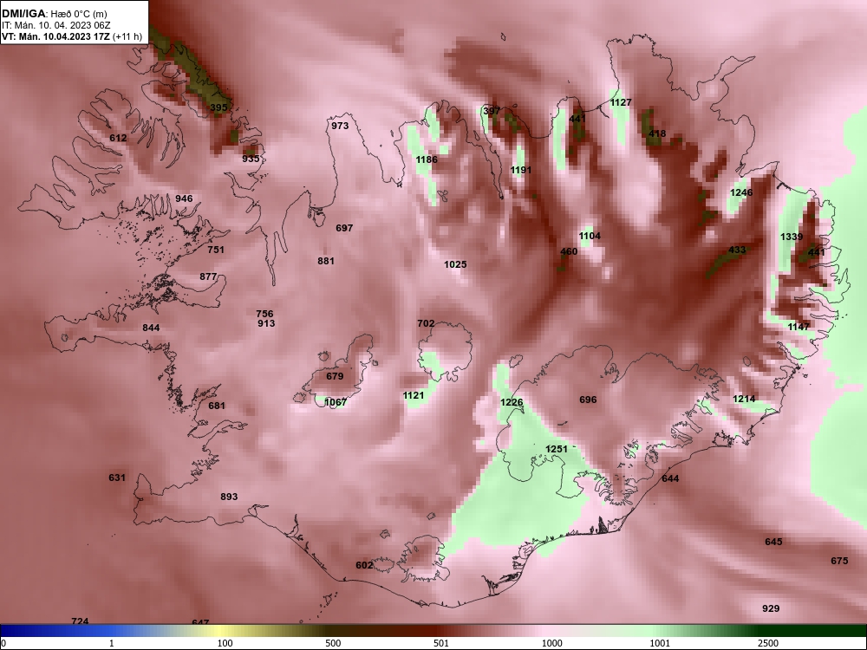
Task: Select the 2500 label on the color scale
Action: click(768, 643)
